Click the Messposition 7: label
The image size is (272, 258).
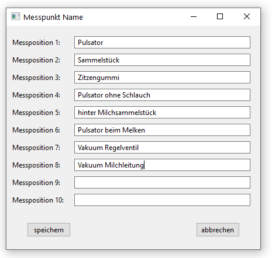(x=36, y=148)
